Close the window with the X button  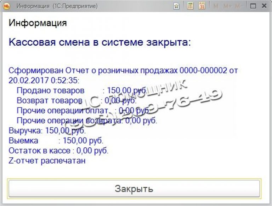pyautogui.click(x=264, y=6)
